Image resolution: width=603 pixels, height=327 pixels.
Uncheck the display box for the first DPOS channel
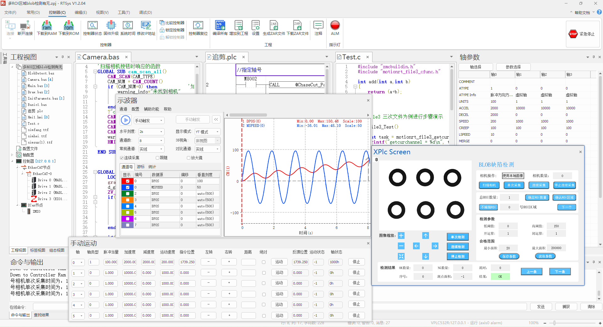coord(128,181)
